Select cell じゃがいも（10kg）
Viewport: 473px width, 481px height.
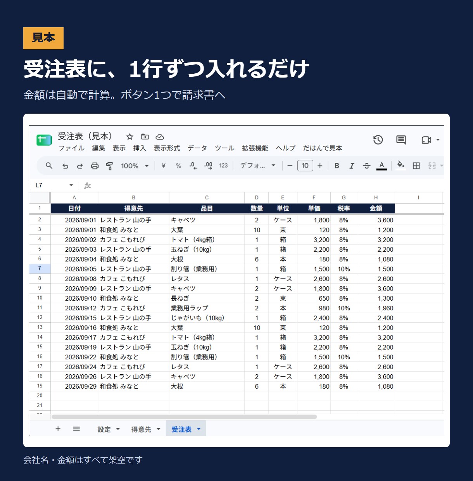tap(207, 318)
